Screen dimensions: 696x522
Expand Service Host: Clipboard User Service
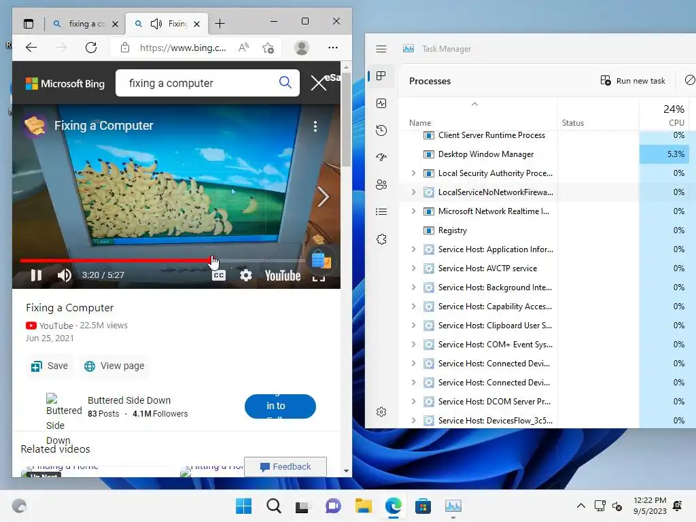(414, 326)
